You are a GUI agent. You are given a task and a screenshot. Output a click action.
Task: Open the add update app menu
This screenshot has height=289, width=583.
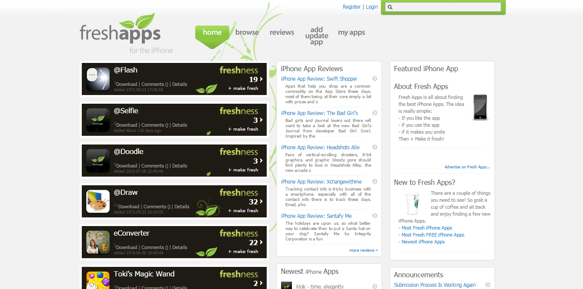coord(317,36)
